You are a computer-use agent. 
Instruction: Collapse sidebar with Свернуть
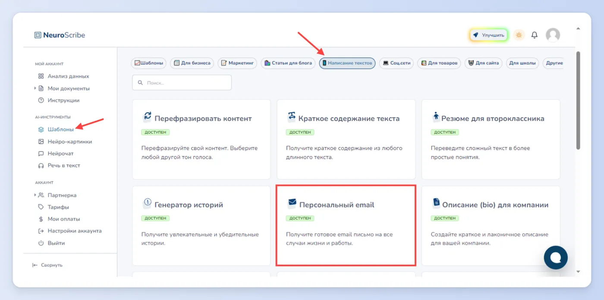coord(47,265)
